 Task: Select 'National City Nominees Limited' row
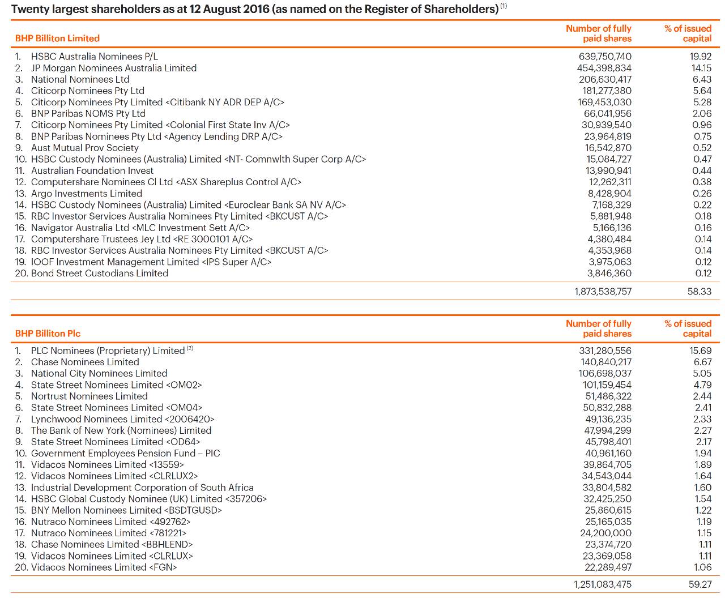pos(99,373)
